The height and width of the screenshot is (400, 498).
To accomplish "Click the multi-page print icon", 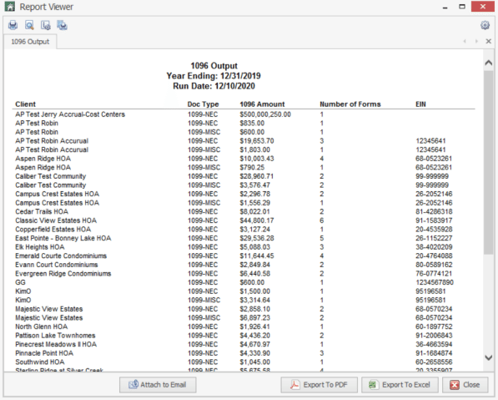I will point(62,25).
